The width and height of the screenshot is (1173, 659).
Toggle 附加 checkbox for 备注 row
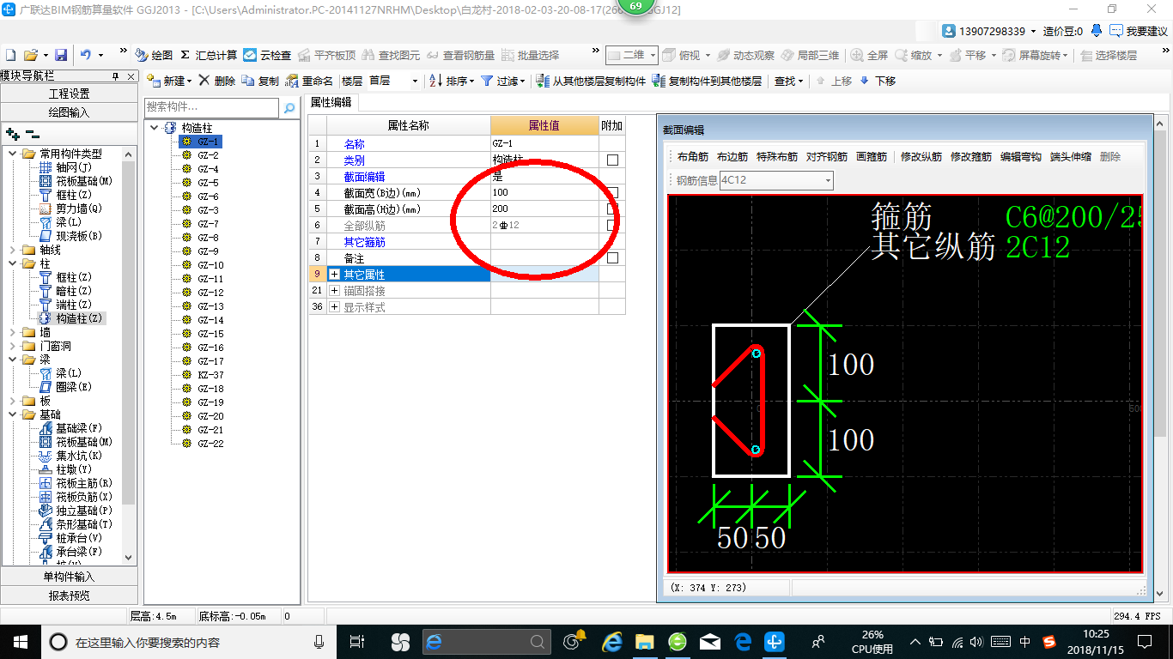(612, 258)
